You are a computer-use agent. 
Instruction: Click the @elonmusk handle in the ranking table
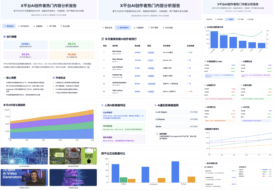point(116,54)
